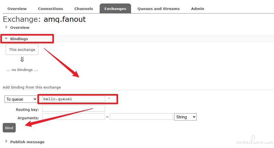Click the Bind button

tap(9, 128)
